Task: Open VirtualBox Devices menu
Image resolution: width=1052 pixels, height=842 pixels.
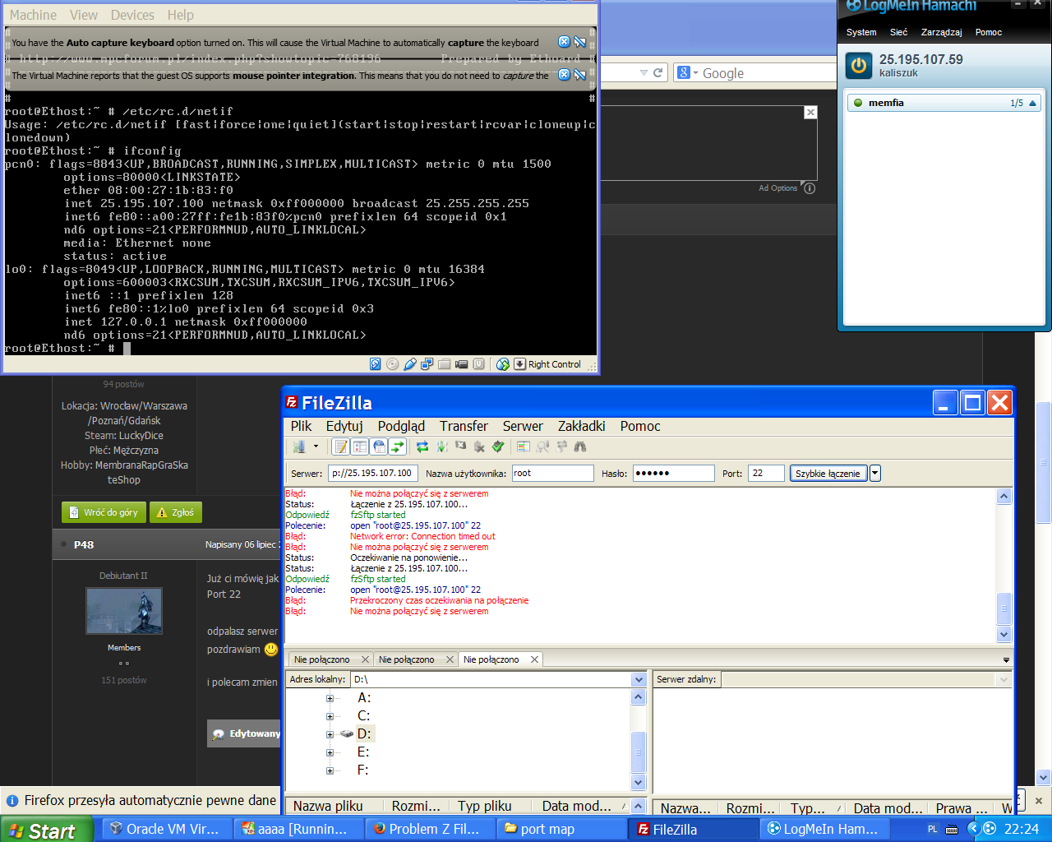Action: tap(132, 15)
